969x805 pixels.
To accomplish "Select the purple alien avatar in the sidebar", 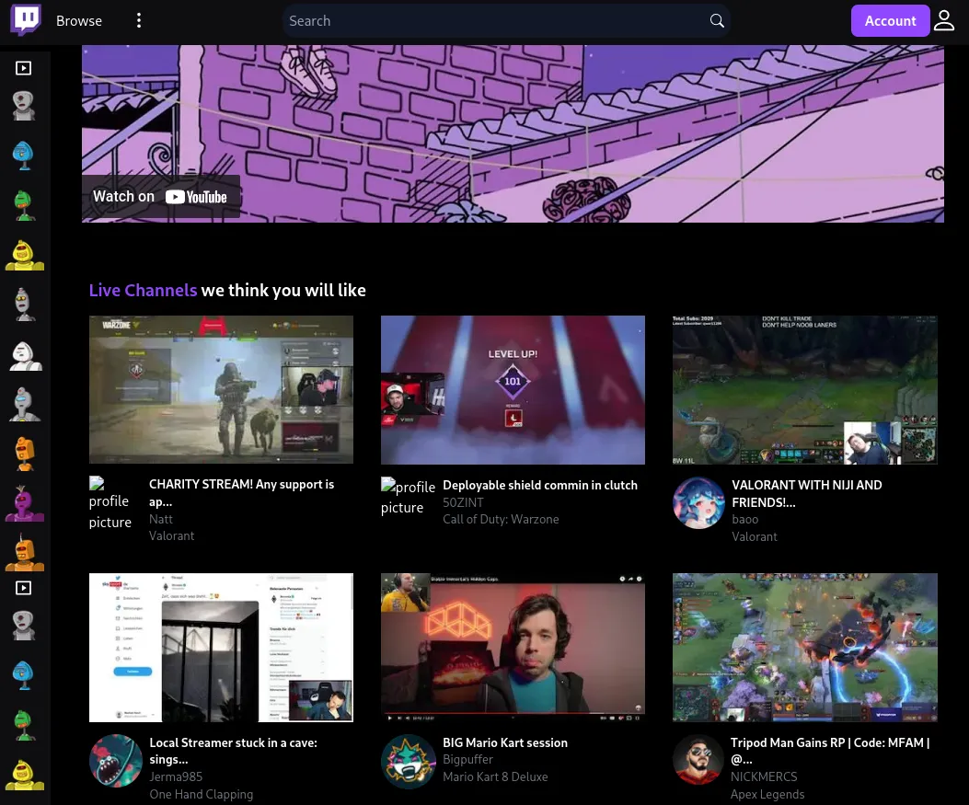I will tap(24, 502).
